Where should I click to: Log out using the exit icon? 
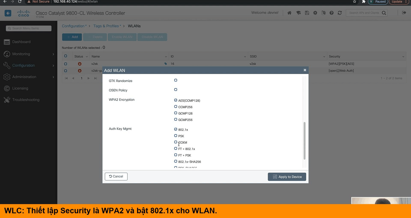click(x=404, y=13)
